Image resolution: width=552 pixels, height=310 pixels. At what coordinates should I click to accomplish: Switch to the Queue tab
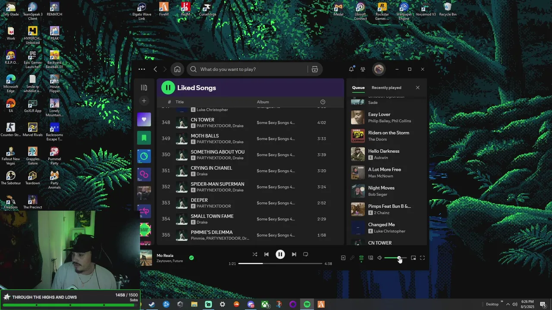358,87
